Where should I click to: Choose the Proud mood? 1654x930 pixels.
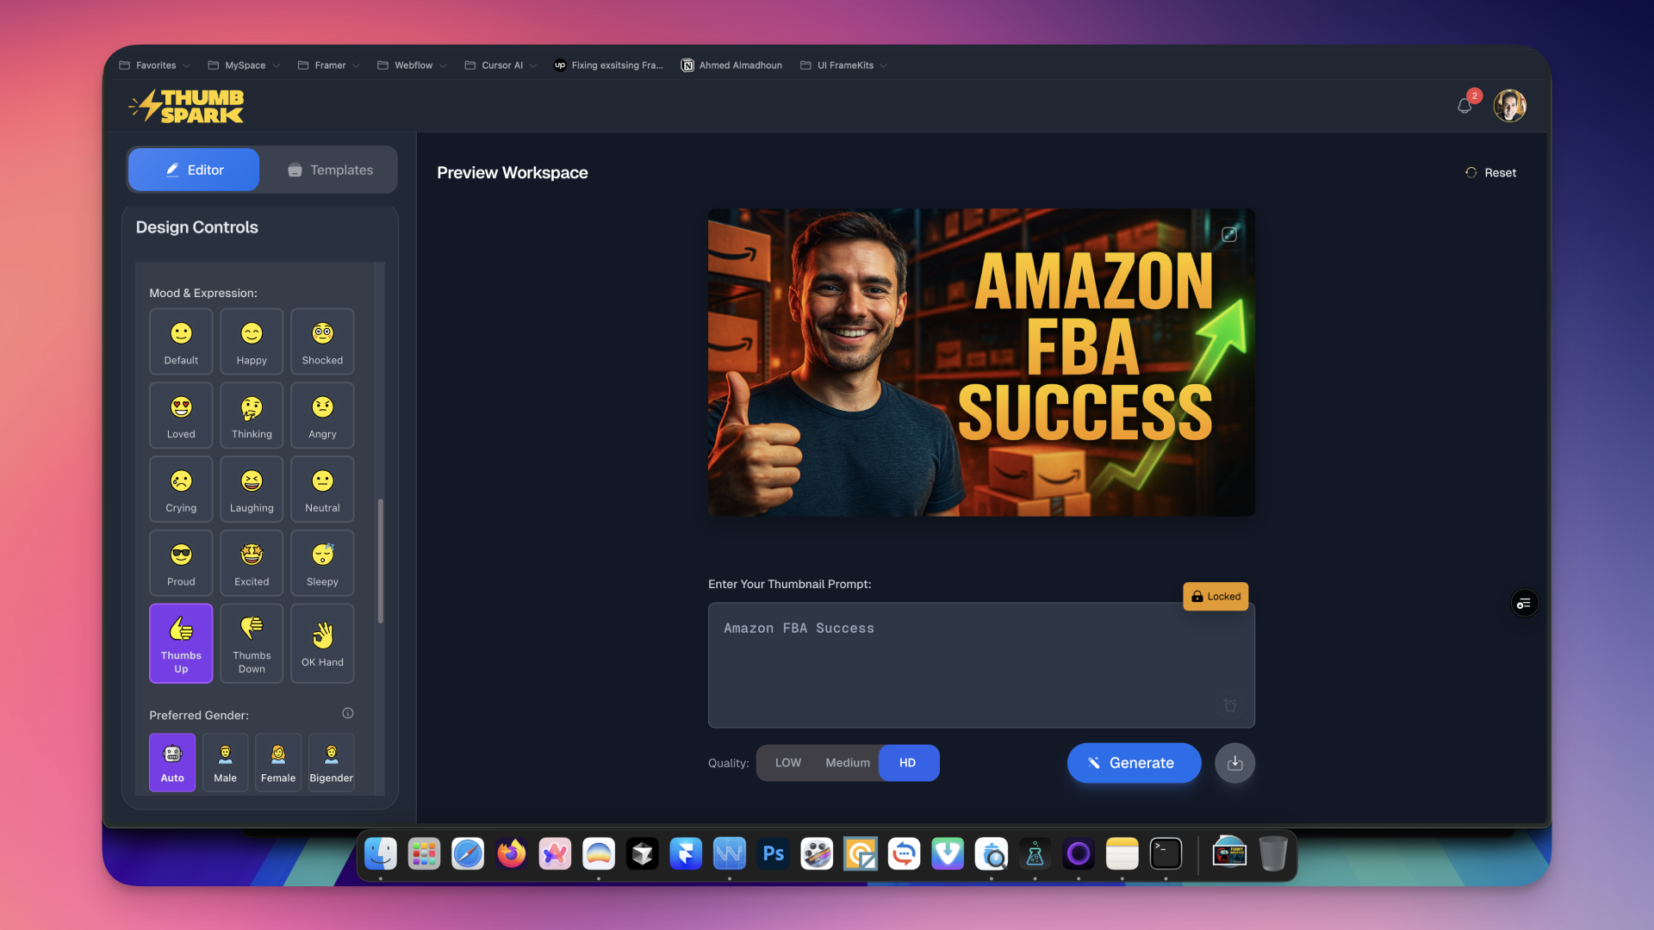[x=181, y=563]
